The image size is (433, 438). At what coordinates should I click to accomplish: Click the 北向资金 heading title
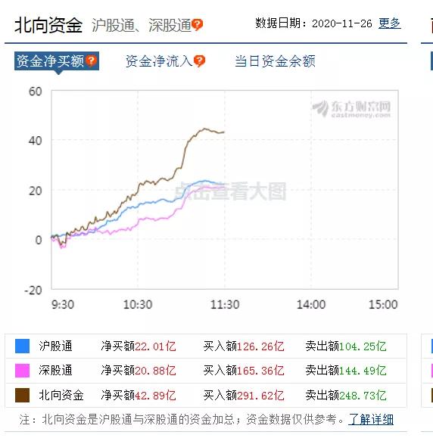click(x=48, y=25)
